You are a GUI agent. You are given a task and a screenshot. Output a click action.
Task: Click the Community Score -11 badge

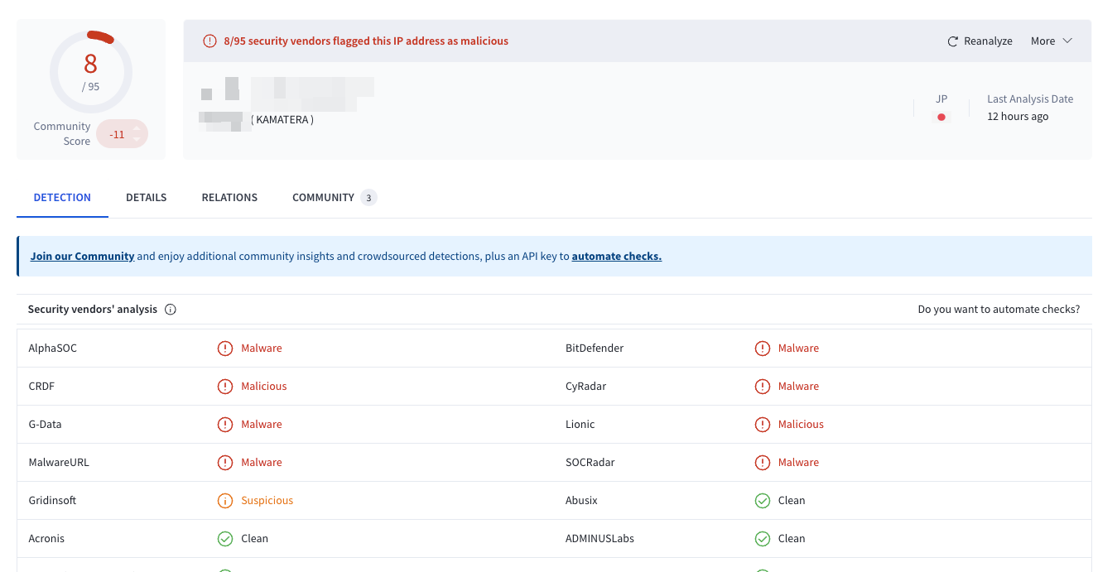[117, 132]
